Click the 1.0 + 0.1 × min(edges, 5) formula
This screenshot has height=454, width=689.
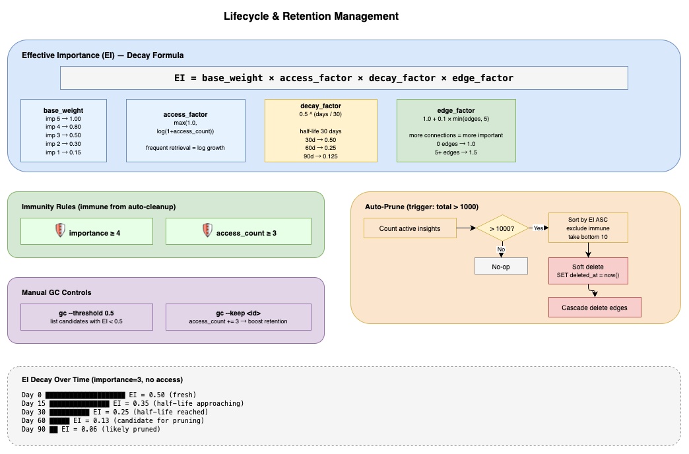click(x=456, y=119)
